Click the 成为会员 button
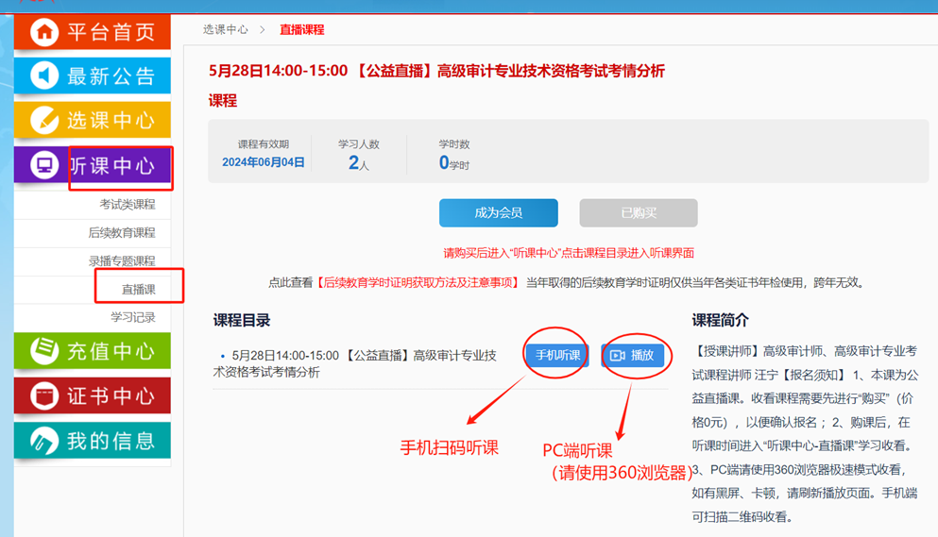This screenshot has width=938, height=537. [498, 213]
